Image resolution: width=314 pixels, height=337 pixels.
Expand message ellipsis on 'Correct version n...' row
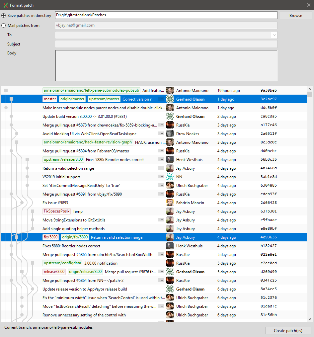[x=161, y=99]
